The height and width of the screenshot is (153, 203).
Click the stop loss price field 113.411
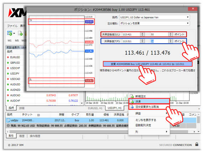tap(131, 34)
